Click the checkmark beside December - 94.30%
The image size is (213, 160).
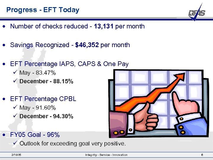[x=16, y=116]
